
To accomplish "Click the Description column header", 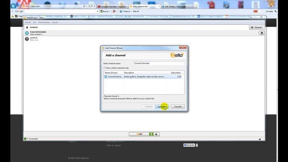I will 129,73.
